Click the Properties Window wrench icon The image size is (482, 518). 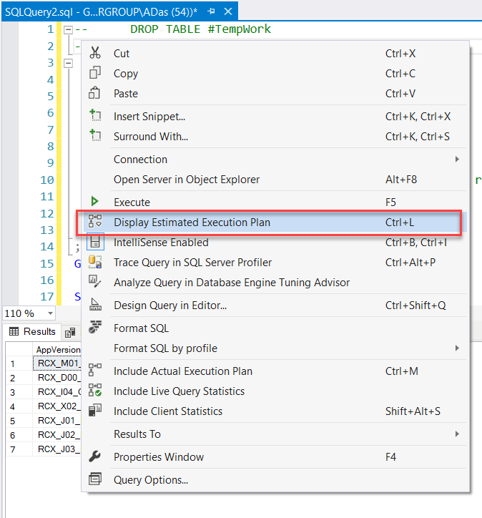click(95, 456)
